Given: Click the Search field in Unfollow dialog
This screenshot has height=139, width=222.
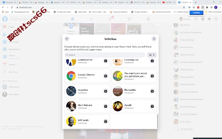Looking at the screenshot, I should click(105, 55).
